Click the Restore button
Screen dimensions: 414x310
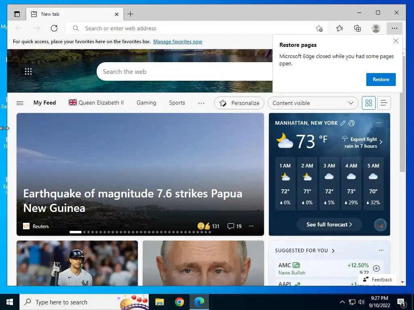pos(381,80)
